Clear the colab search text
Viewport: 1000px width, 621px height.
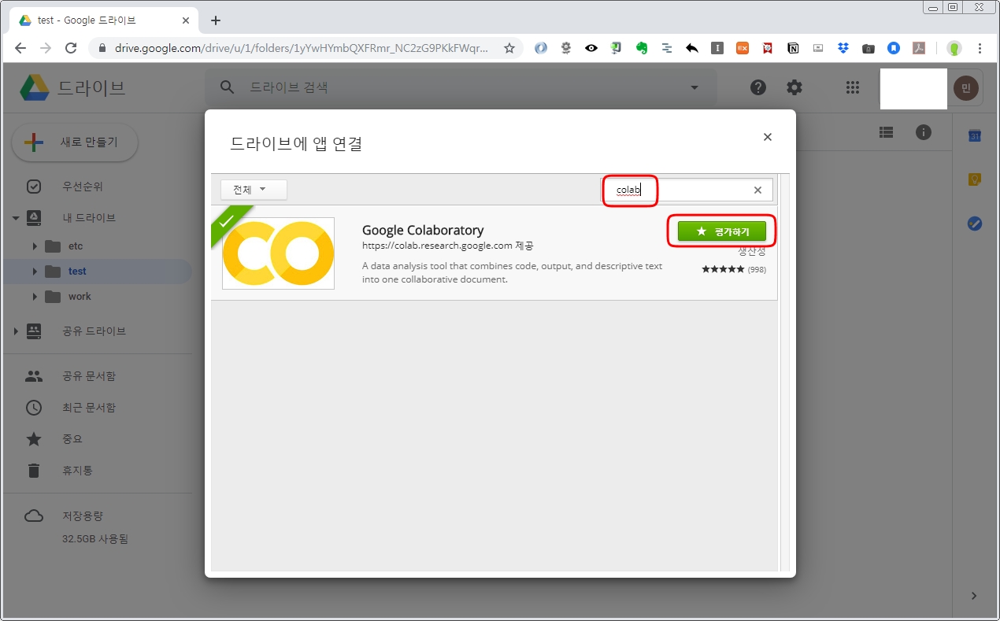pyautogui.click(x=757, y=190)
